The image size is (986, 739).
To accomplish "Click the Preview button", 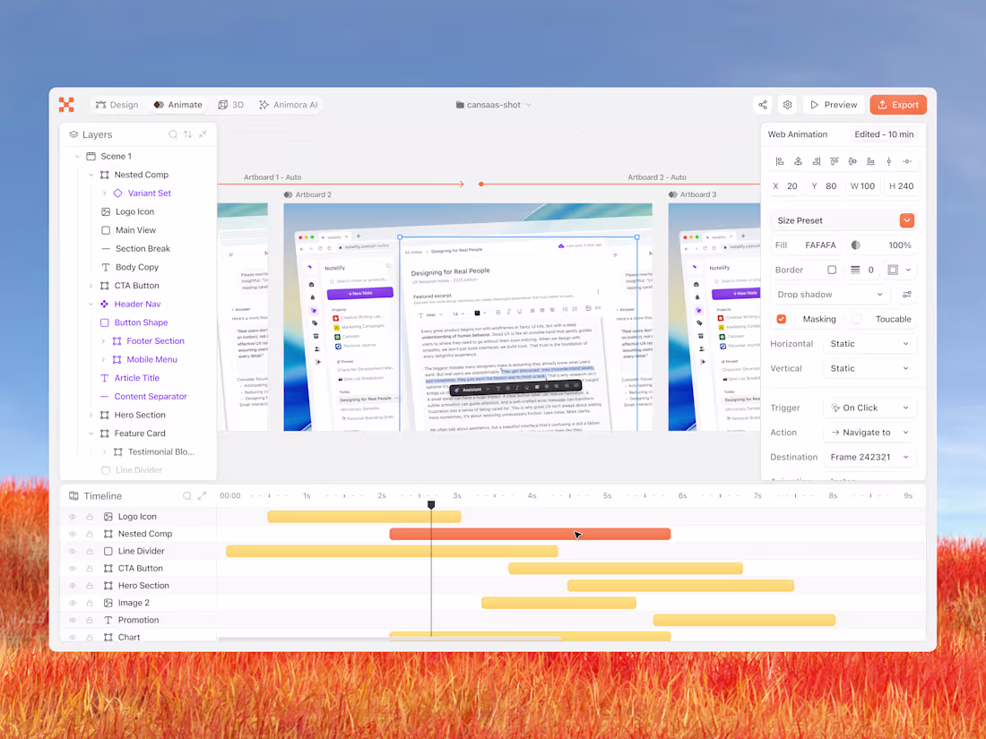I will pyautogui.click(x=833, y=104).
